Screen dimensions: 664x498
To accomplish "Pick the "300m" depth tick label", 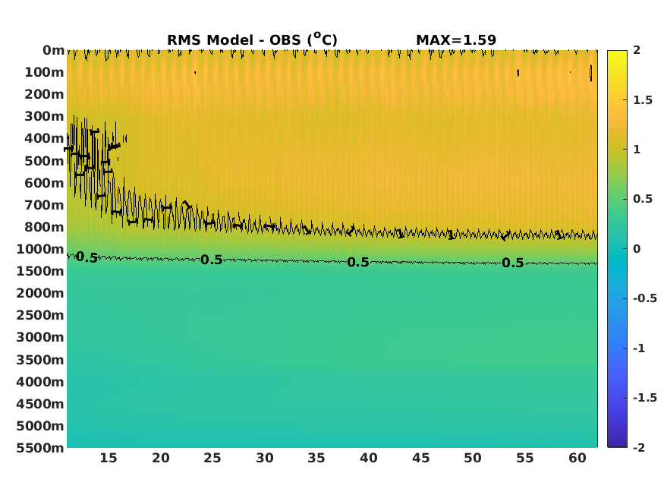I will pos(44,116).
